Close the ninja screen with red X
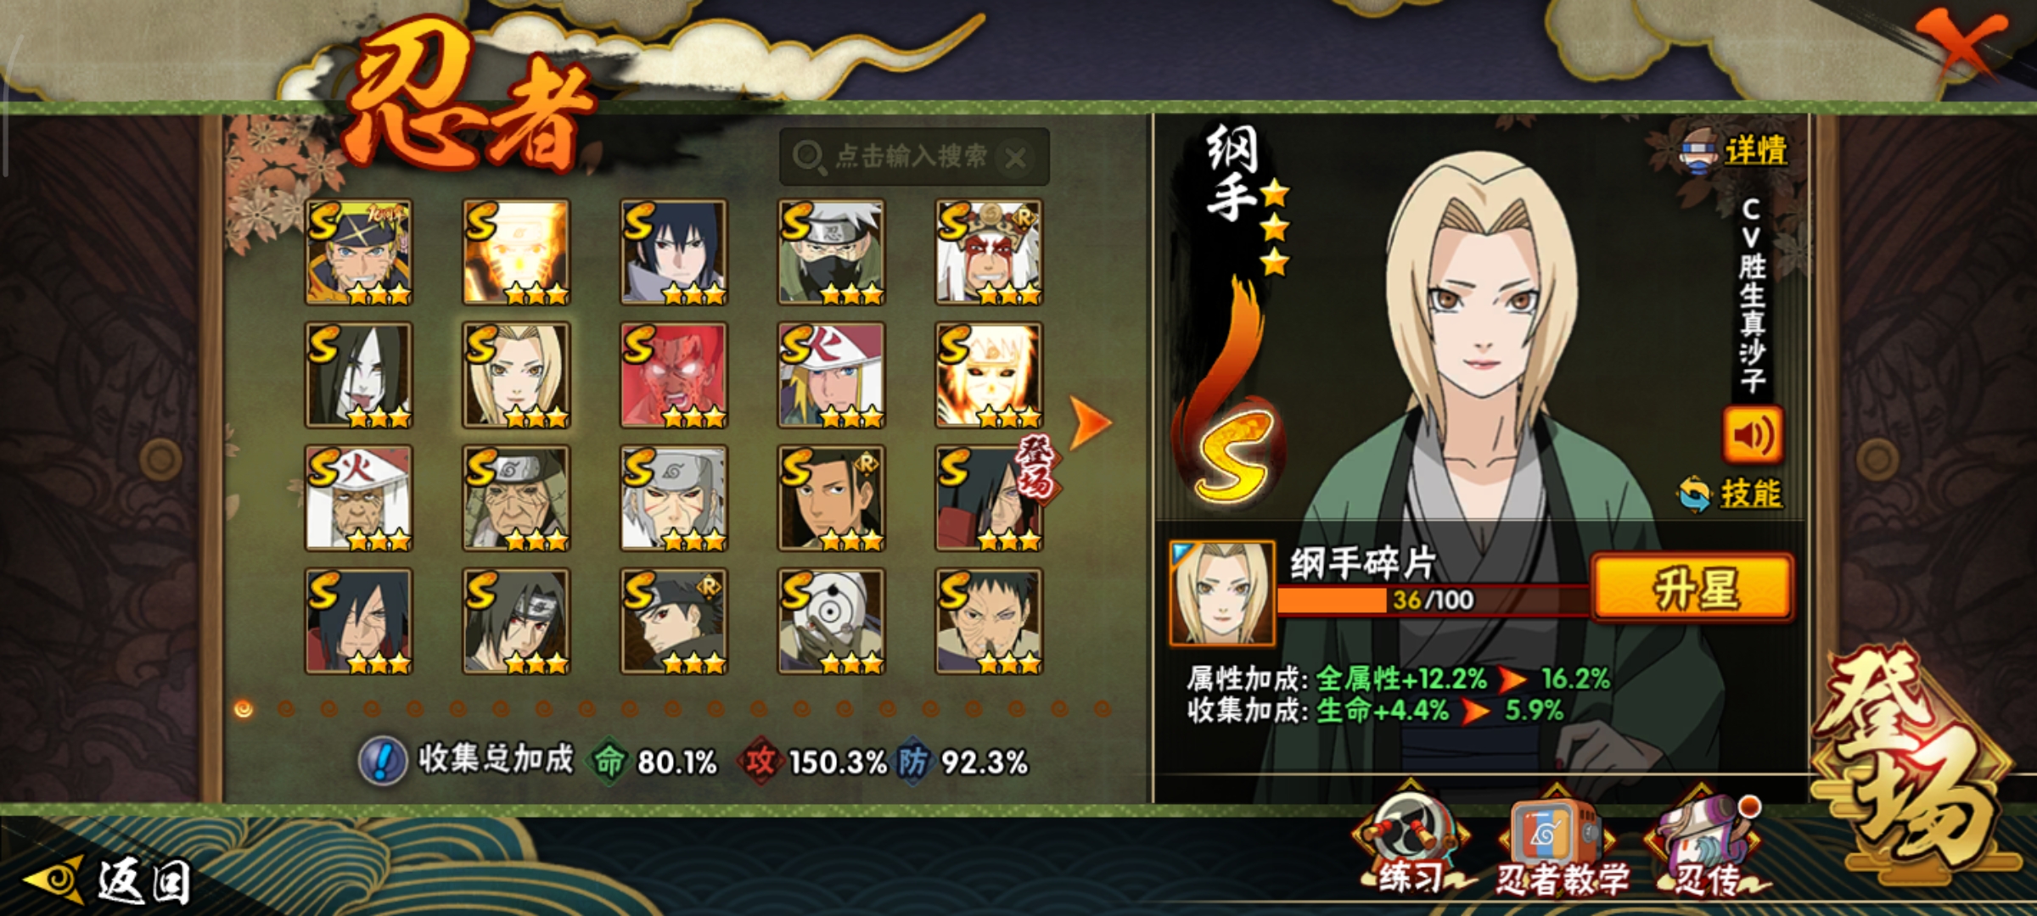 1961,41
